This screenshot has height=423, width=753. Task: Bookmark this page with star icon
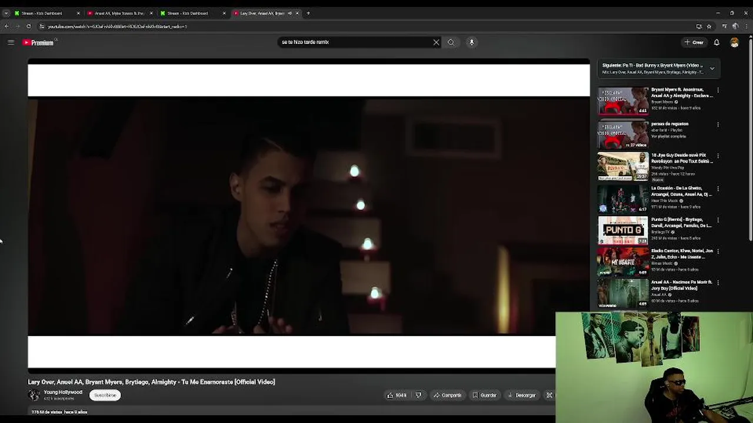pyautogui.click(x=709, y=26)
